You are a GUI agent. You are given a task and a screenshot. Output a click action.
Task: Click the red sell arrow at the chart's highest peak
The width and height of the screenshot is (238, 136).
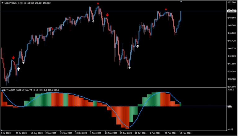tap(98, 4)
